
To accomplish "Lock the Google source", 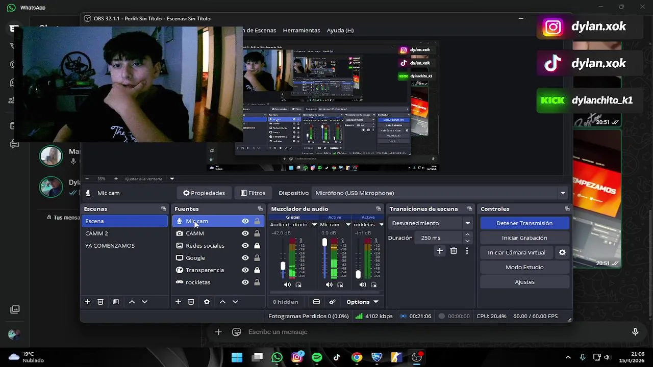I will click(x=257, y=258).
